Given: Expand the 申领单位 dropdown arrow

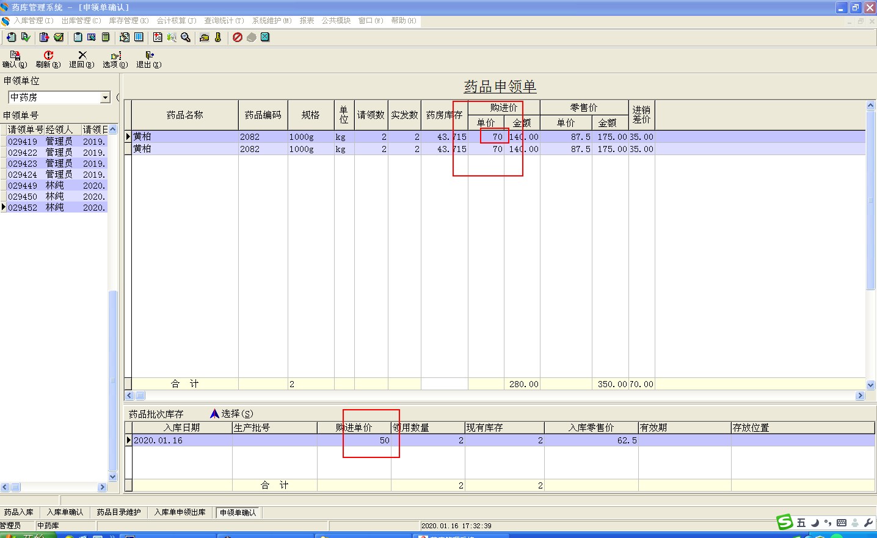Looking at the screenshot, I should pos(105,98).
